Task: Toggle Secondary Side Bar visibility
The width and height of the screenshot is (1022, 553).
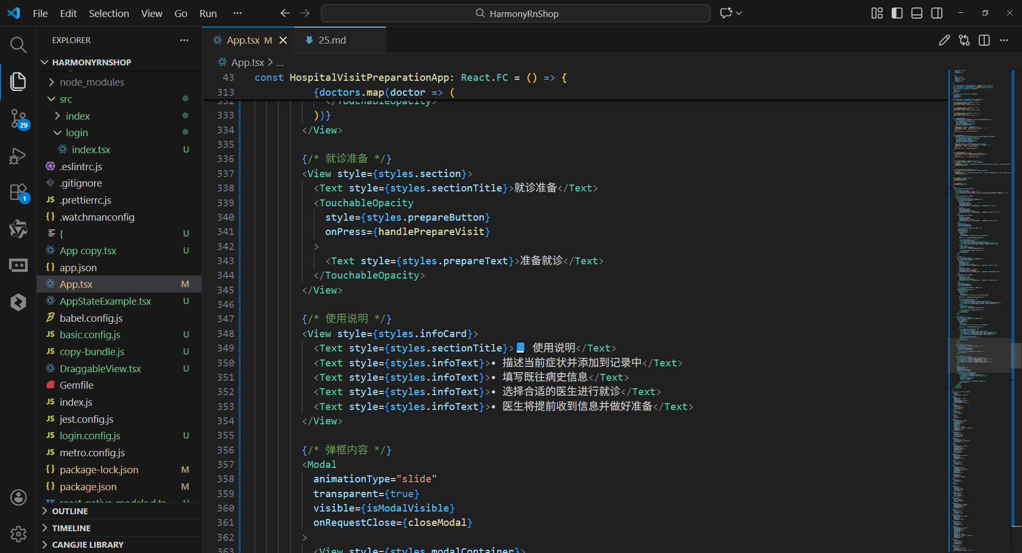Action: [x=937, y=13]
